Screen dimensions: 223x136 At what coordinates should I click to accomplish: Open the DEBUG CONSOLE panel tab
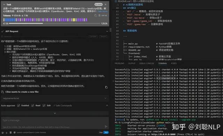tap(147, 63)
